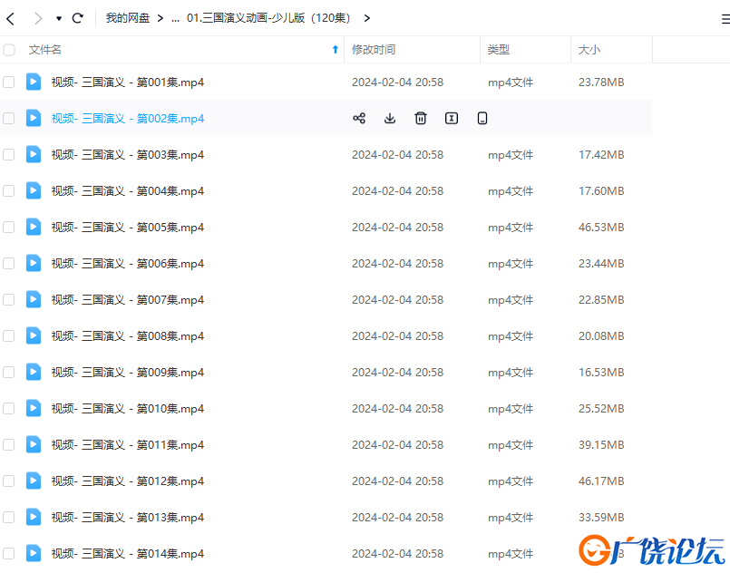This screenshot has height=573, width=730.
Task: Check the box for 第004集.mp4
Action: [x=9, y=191]
